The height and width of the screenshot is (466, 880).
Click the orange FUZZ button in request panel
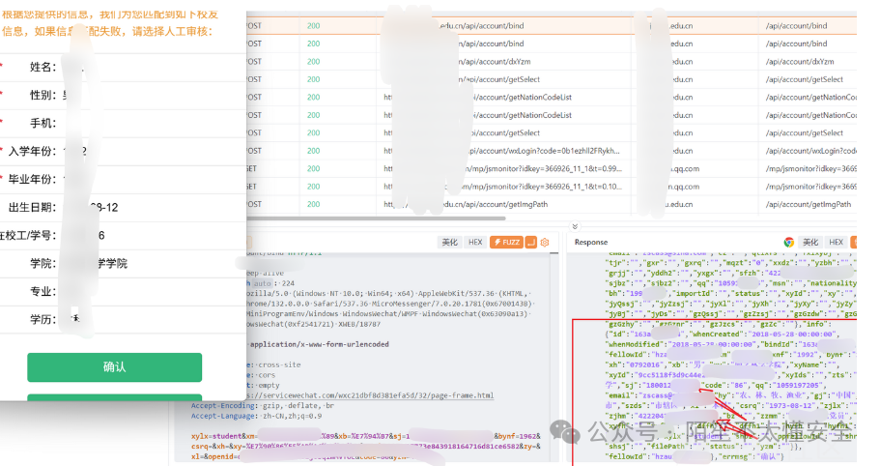(x=507, y=242)
